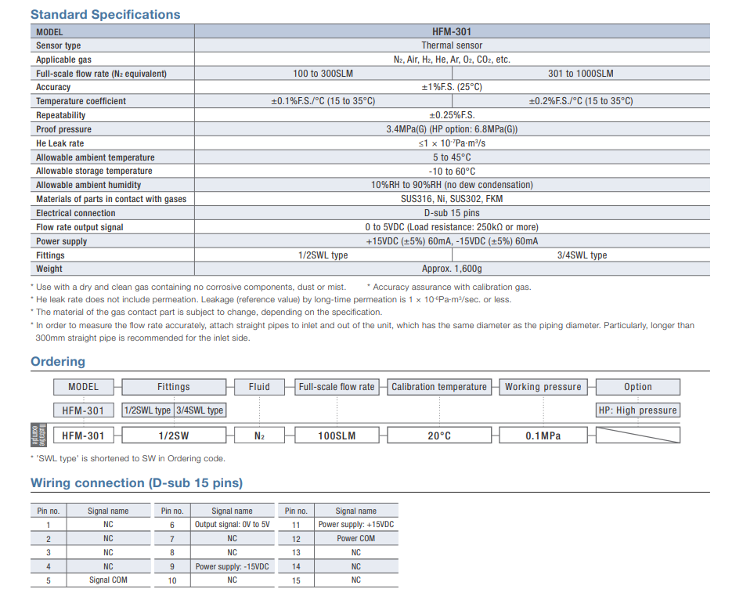Screen dimensions: 743x589
Task: Click the 'Flow rate output signal' row label
Action: click(x=80, y=227)
